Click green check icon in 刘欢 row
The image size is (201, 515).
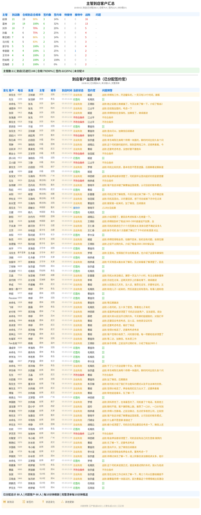103,429
